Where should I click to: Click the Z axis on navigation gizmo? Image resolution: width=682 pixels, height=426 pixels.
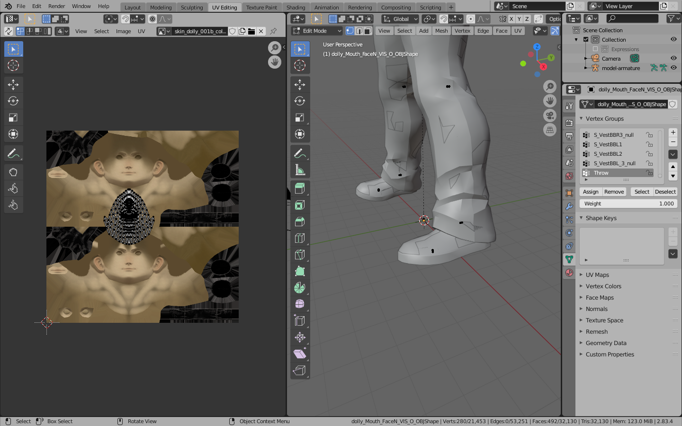[537, 47]
